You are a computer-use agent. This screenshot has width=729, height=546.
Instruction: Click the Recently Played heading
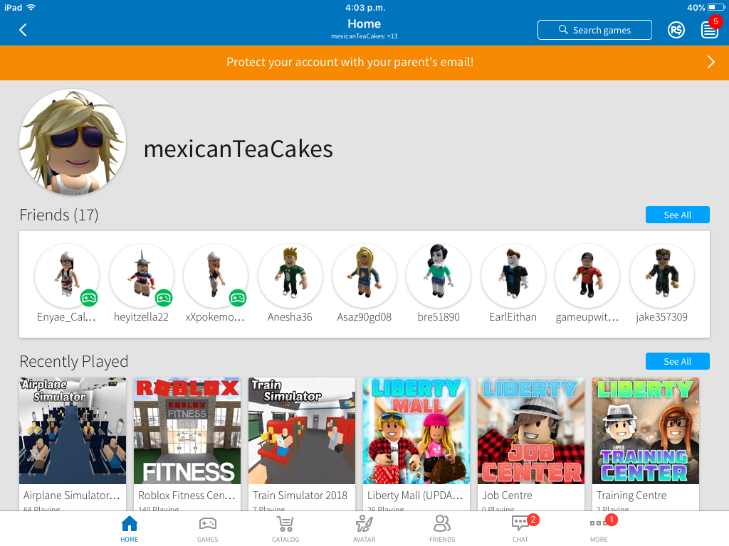tap(74, 361)
